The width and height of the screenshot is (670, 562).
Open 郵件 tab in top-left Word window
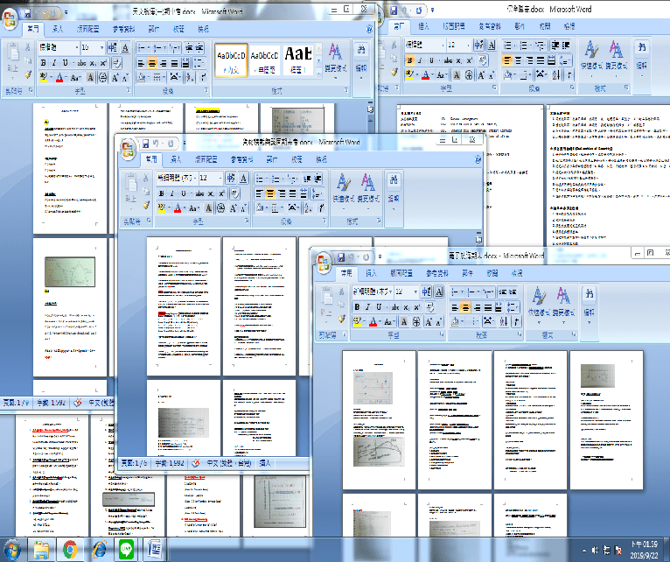pyautogui.click(x=154, y=29)
